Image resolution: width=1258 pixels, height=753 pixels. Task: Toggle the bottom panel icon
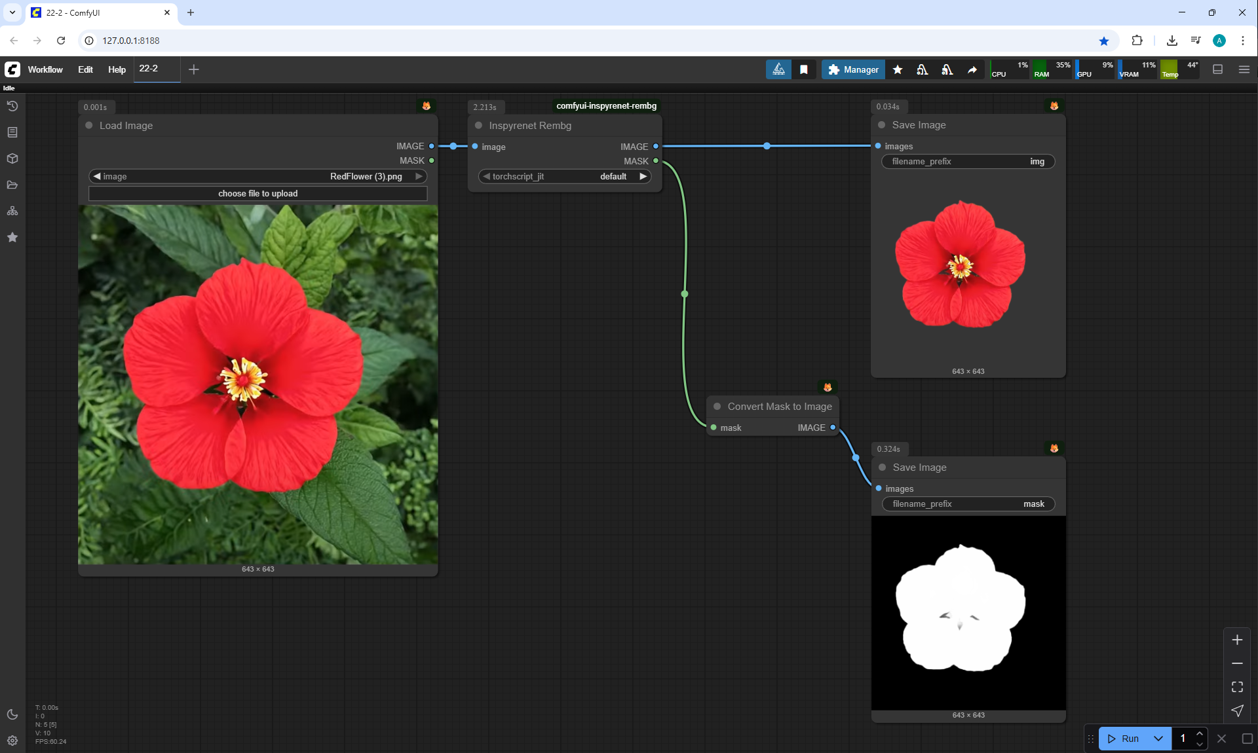click(x=1217, y=69)
